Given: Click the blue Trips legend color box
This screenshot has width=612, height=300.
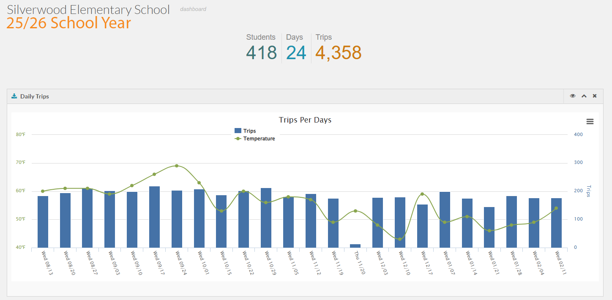Looking at the screenshot, I should 238,131.
